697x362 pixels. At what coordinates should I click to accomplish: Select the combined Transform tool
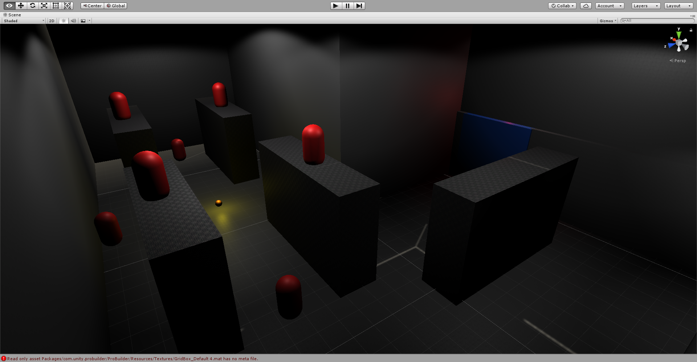pyautogui.click(x=68, y=6)
